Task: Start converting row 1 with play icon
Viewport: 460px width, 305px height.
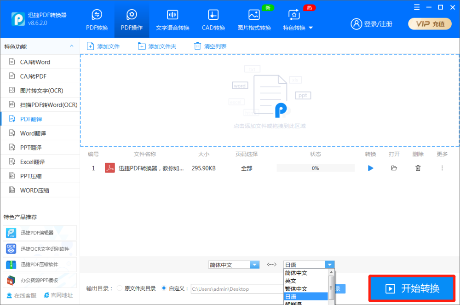Action: pos(370,168)
